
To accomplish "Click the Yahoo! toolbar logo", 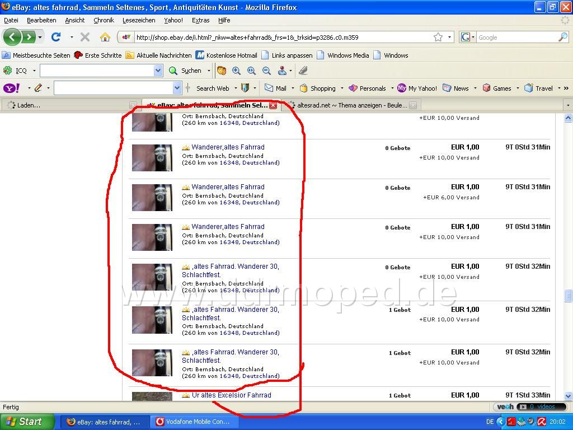I will 11,88.
